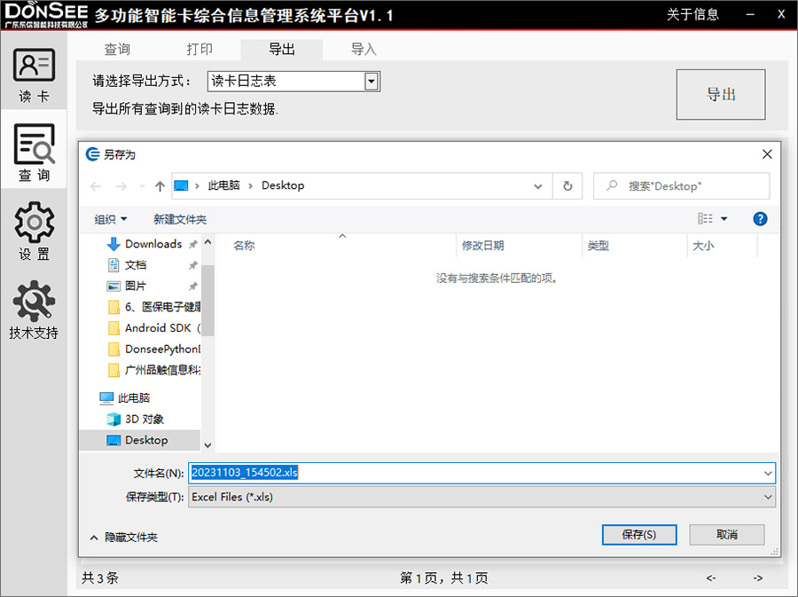798x597 pixels.
Task: Click the refresh icon beside the address bar
Action: (567, 186)
